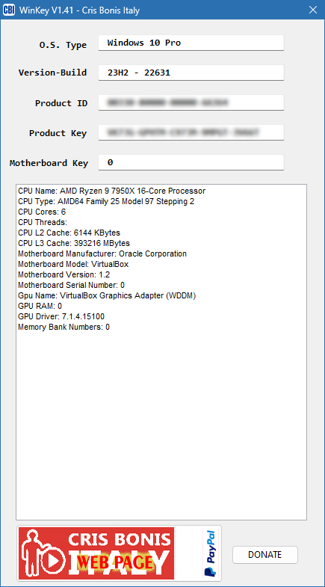Image resolution: width=325 pixels, height=587 pixels.
Task: Select the Version-Build field 23H2 - 22631
Action: pyautogui.click(x=191, y=73)
